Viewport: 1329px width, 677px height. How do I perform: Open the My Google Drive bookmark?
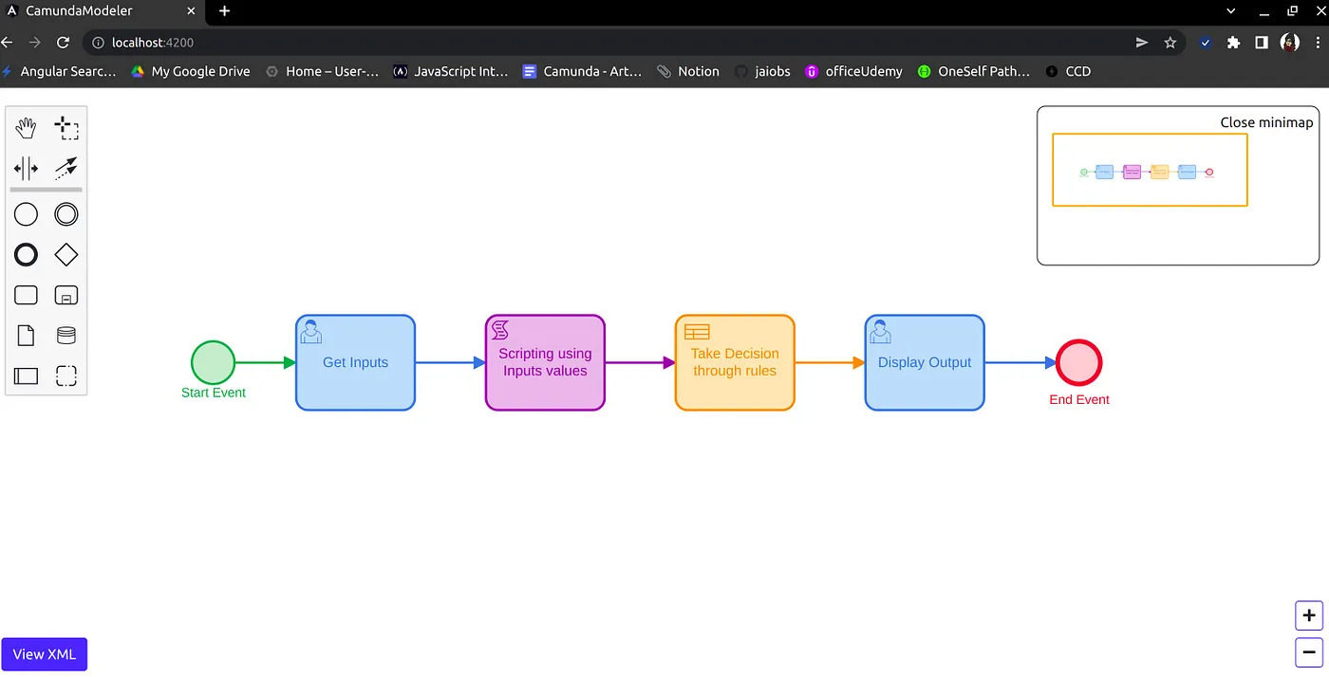coord(191,71)
